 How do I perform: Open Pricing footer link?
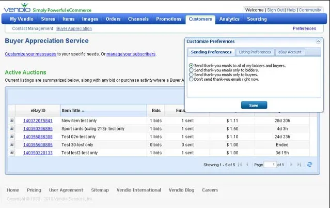click(x=34, y=190)
